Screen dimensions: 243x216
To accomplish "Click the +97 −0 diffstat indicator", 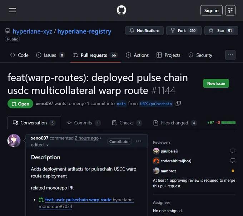I will click(x=221, y=123).
